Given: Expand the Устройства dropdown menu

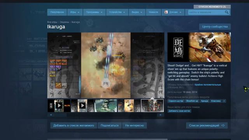Looking at the screenshot, I should 117,12.
